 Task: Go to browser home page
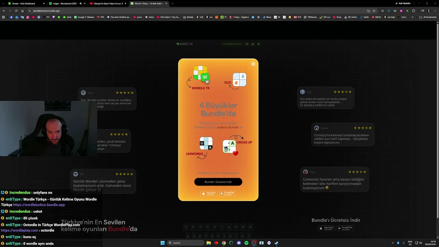pos(22,11)
